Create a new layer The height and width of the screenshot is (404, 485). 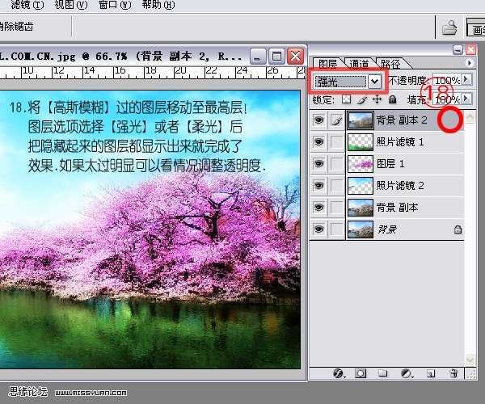tap(431, 374)
